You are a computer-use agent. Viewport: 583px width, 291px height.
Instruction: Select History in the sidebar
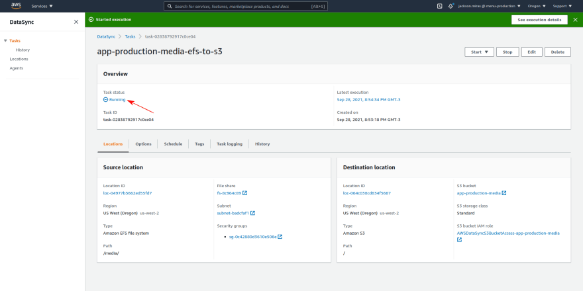pos(23,50)
